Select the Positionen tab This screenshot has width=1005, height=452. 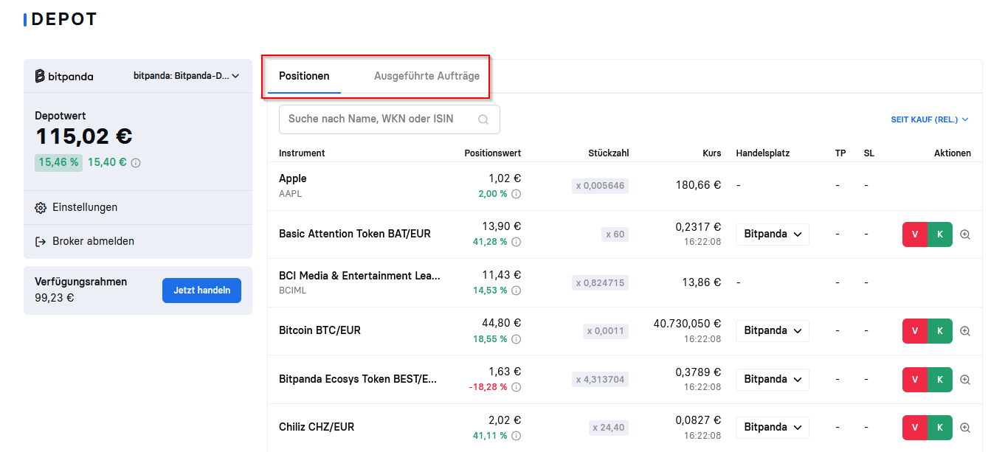coord(304,76)
